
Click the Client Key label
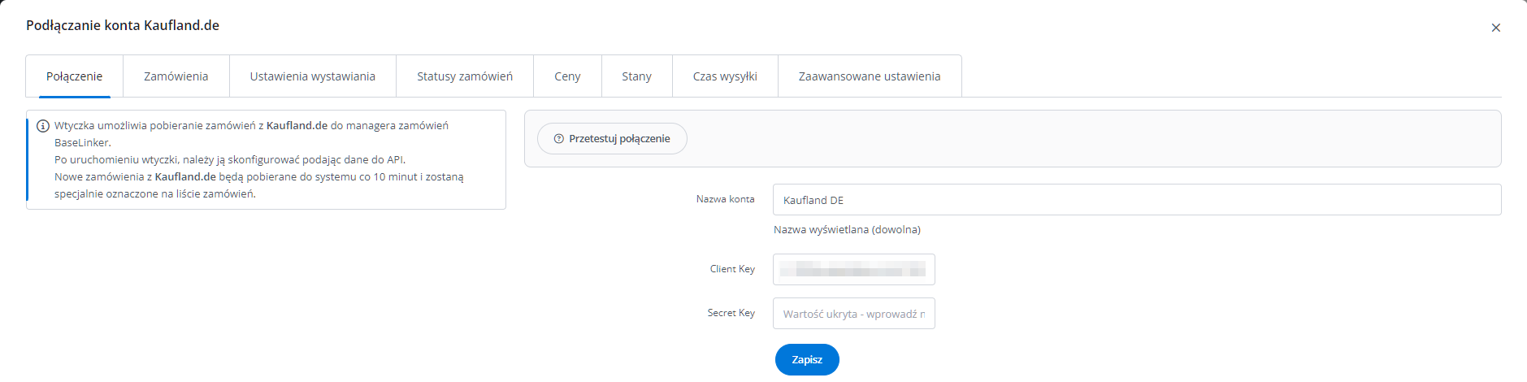[732, 269]
